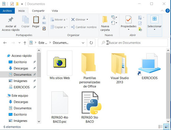Click the Pin to Quick Access icon
This screenshot has width=171, height=130.
[x=11, y=19]
